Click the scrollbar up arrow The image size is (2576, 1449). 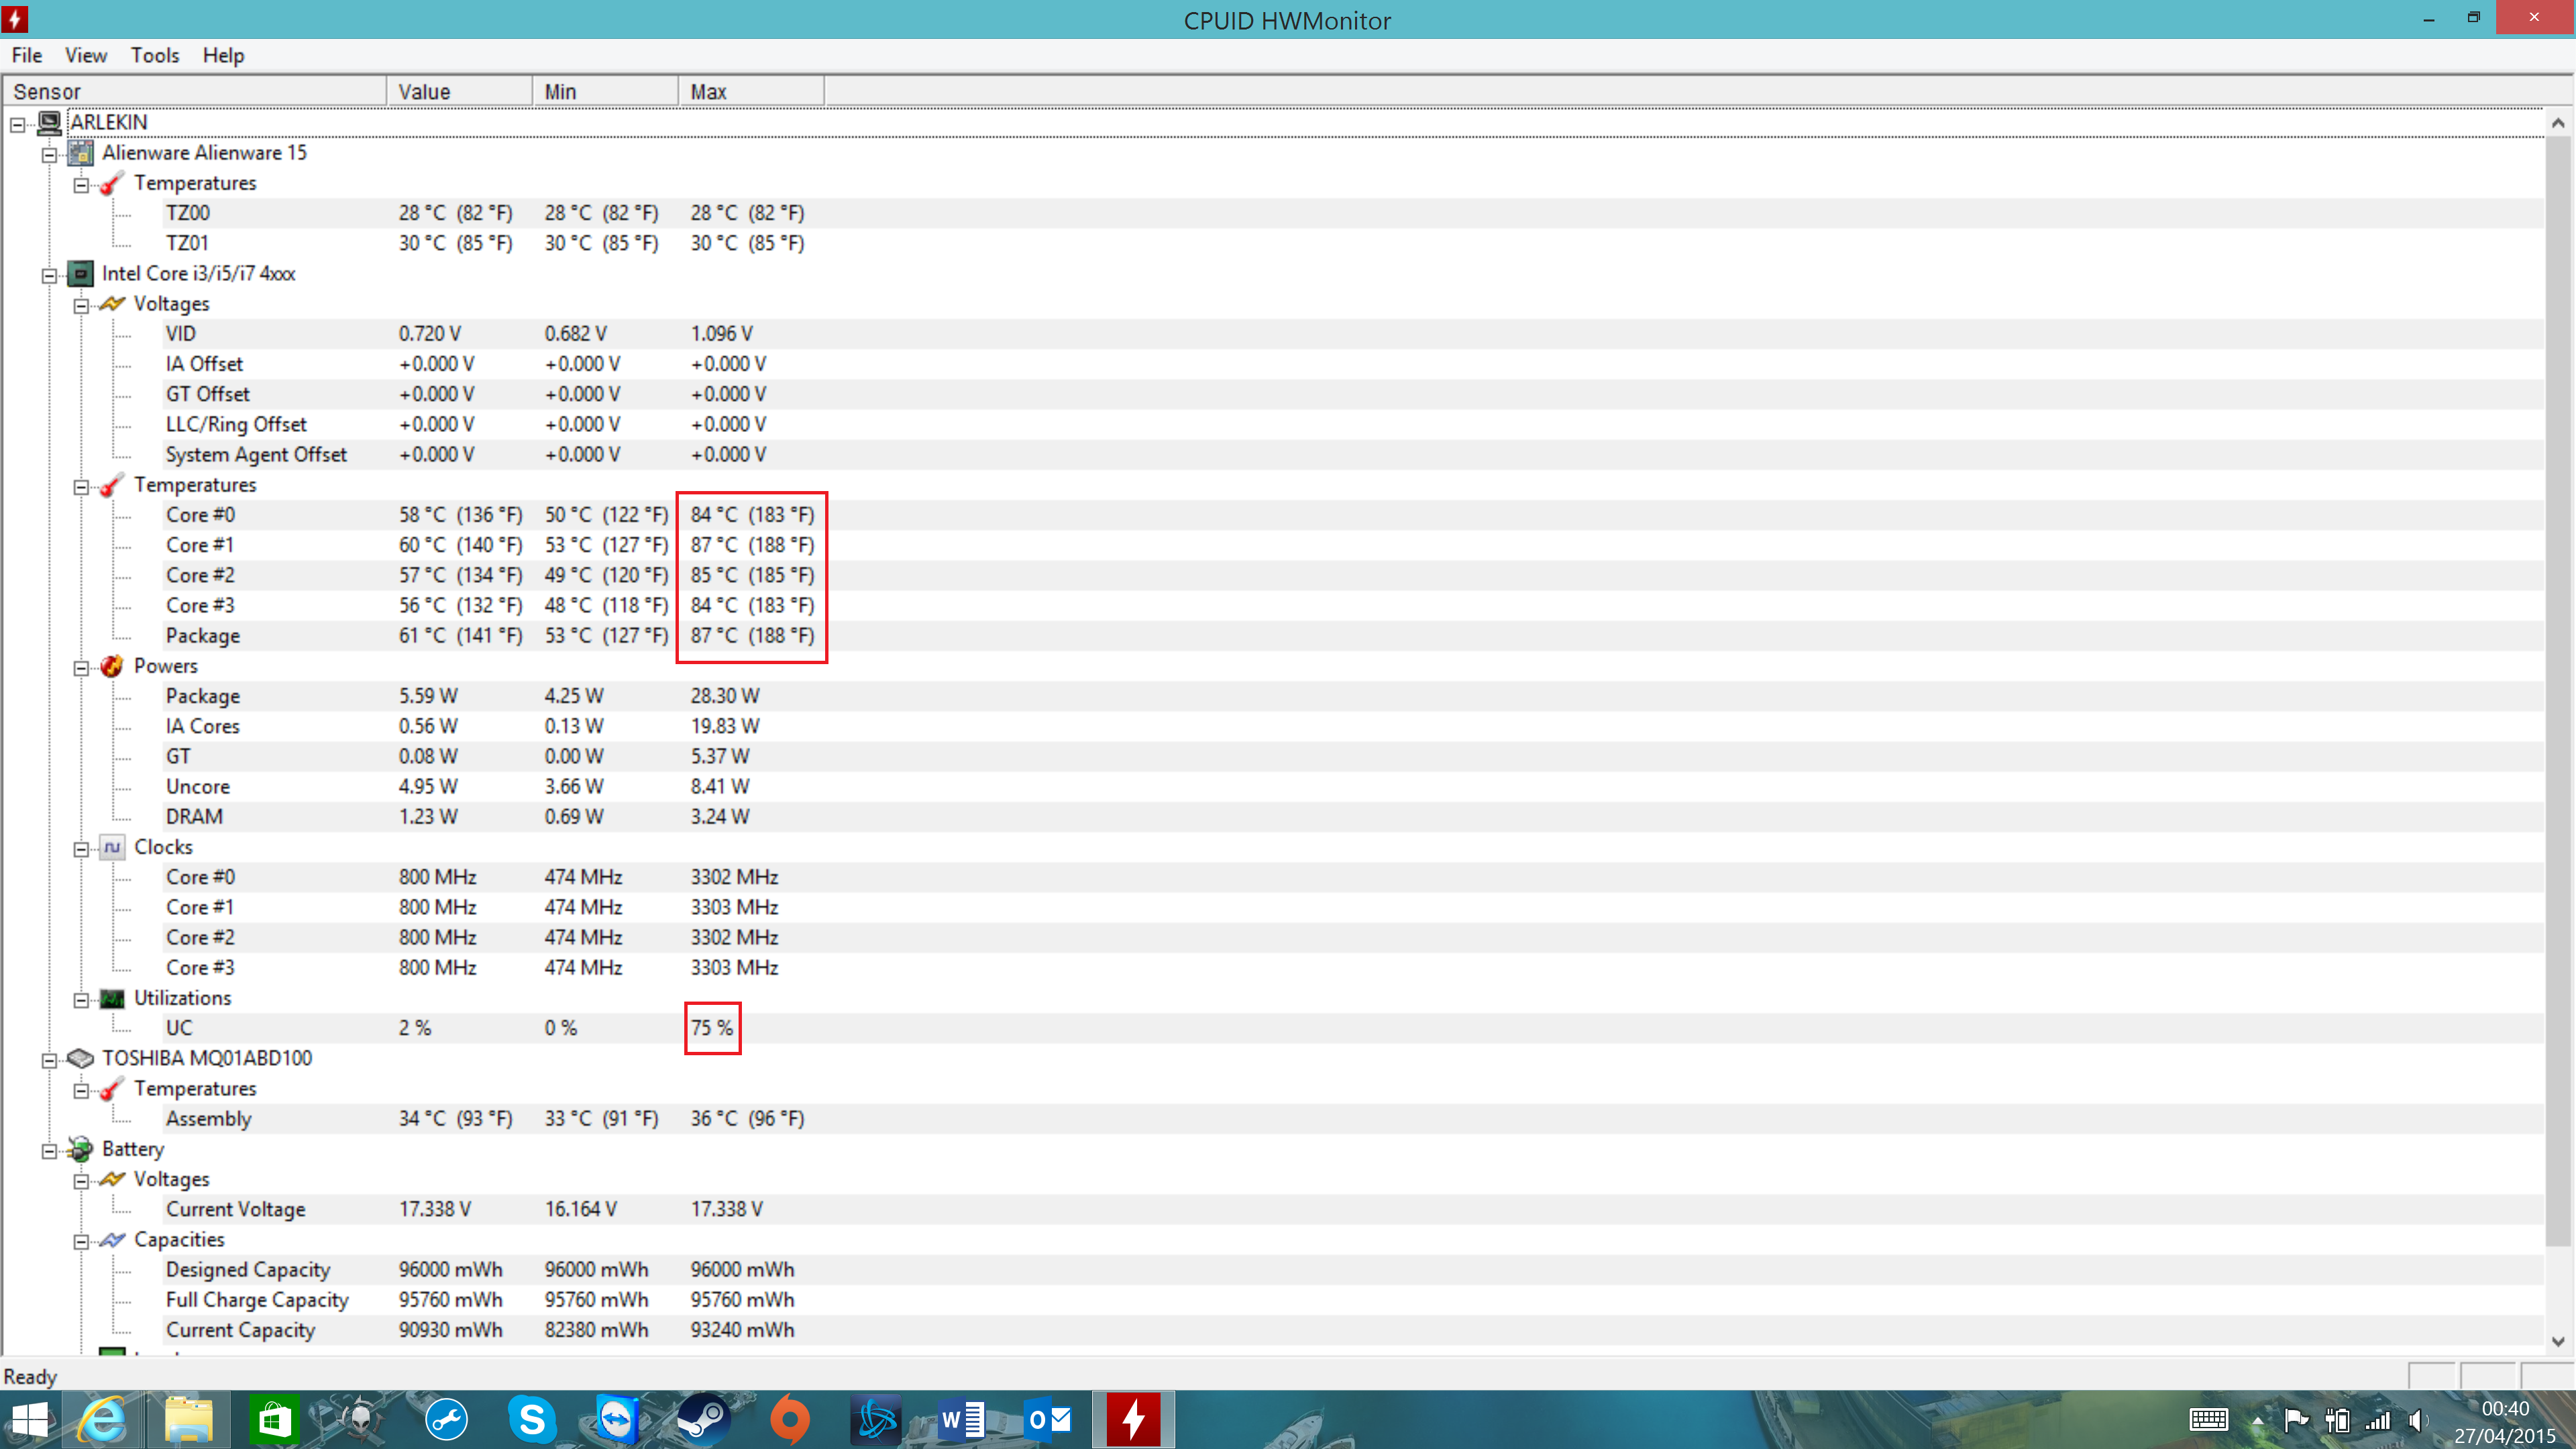pos(2557,123)
